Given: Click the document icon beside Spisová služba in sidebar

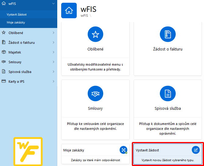Looking at the screenshot, I should tap(4, 71).
